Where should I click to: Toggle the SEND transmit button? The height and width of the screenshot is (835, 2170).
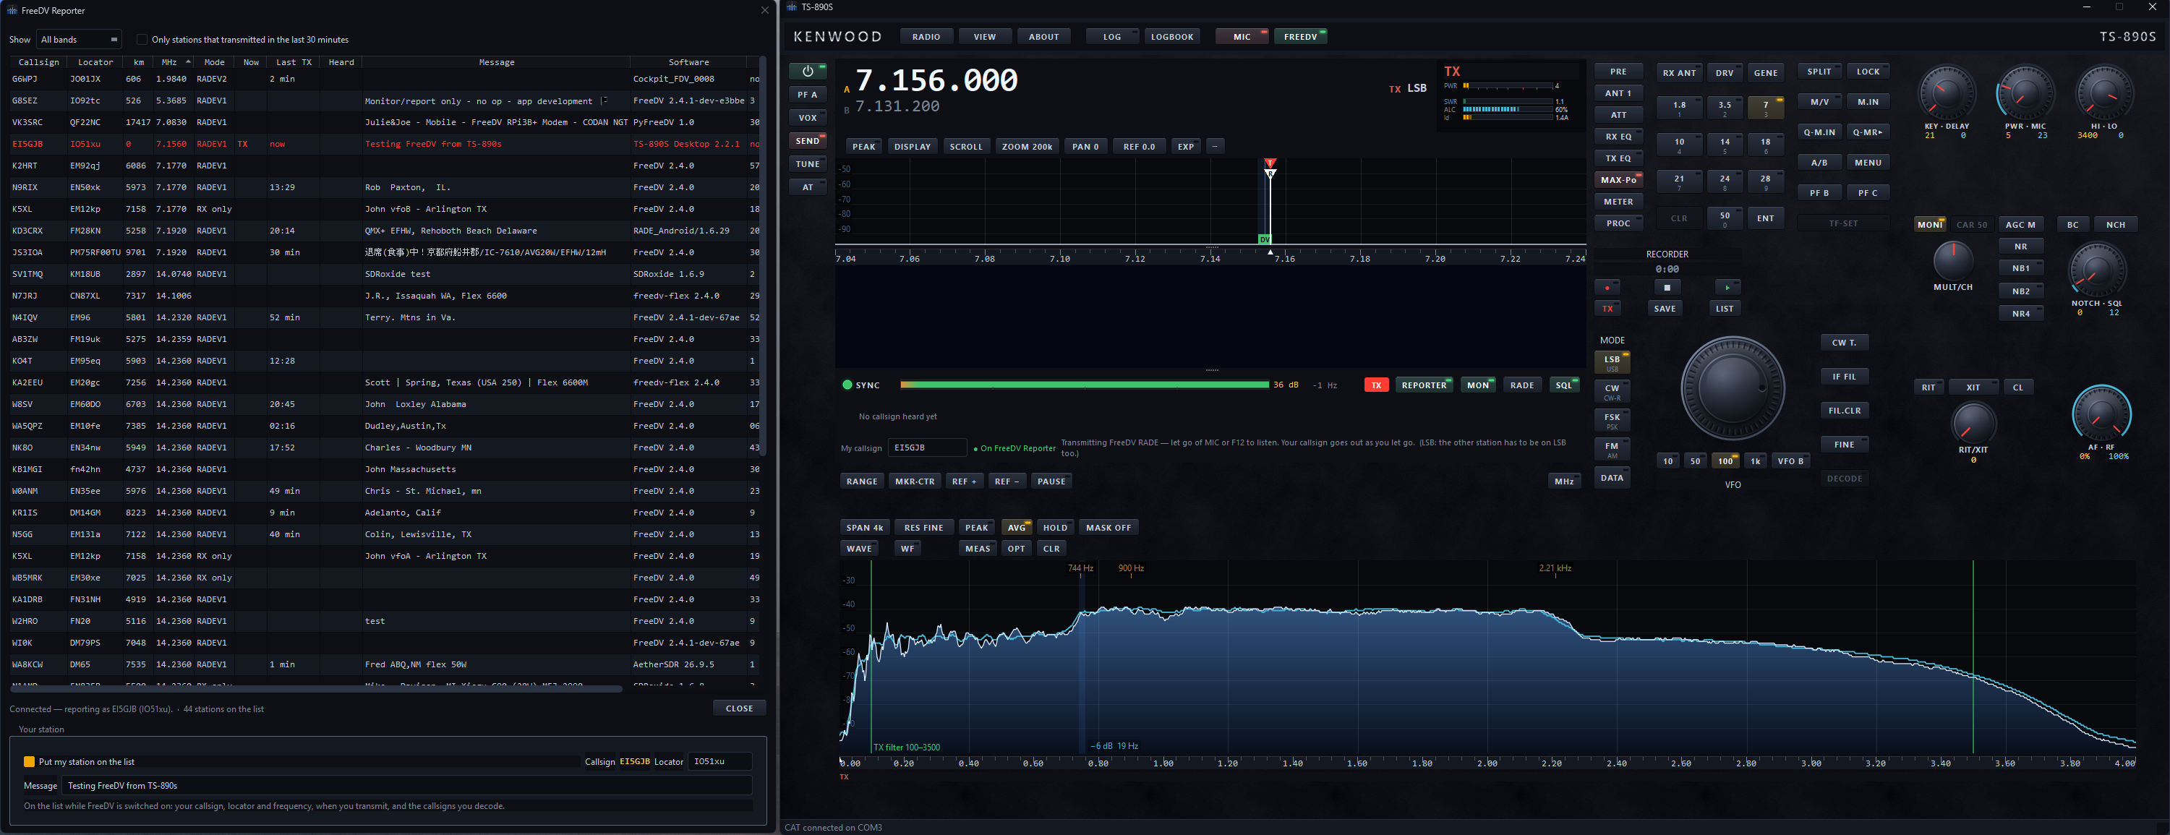808,141
